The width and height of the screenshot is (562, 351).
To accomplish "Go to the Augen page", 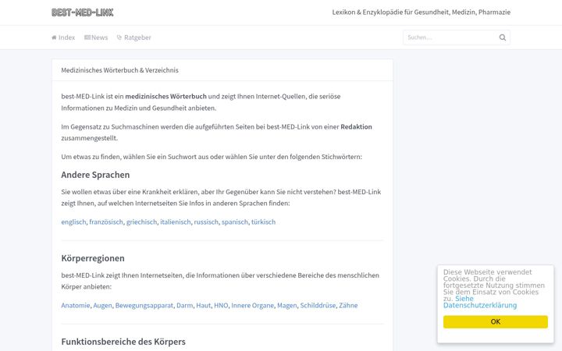I will click(102, 305).
